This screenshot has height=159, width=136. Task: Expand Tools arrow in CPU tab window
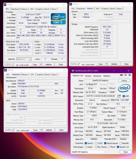pyautogui.click(x=40, y=64)
